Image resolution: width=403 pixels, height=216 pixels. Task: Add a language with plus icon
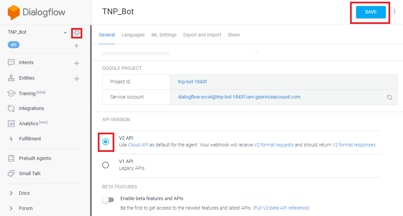[x=77, y=46]
